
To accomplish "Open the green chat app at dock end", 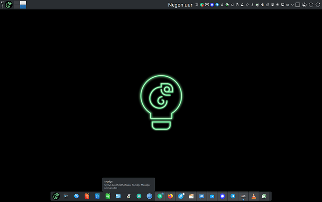I will tap(264, 196).
